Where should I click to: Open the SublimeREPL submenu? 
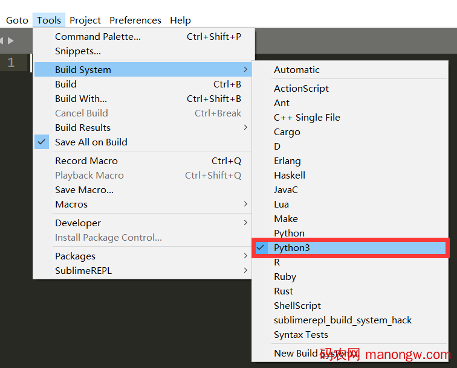click(x=83, y=271)
